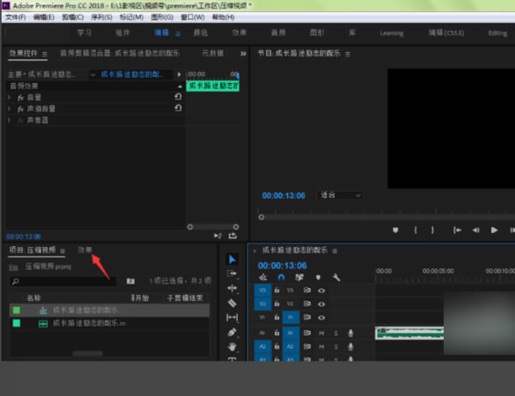The width and height of the screenshot is (515, 396).
Task: Open timeline wrench display settings
Action: (x=336, y=278)
